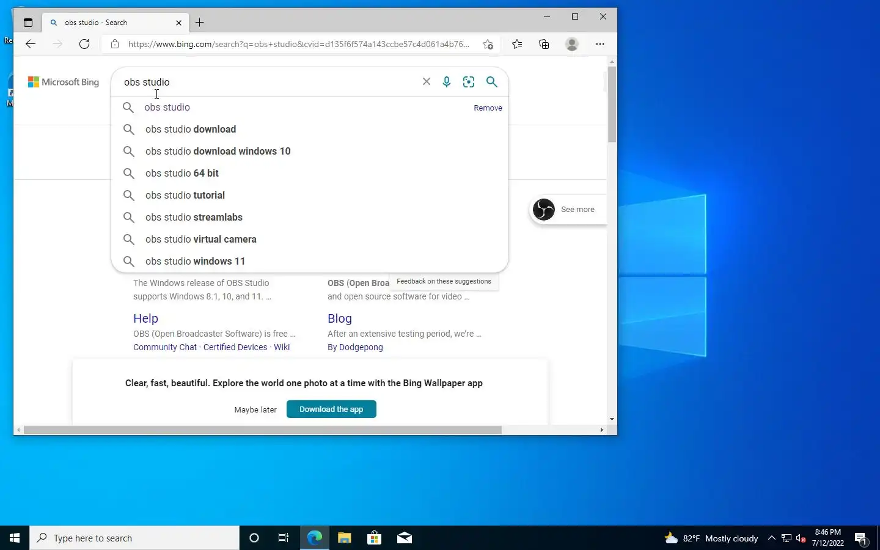Open File Explorer from the taskbar
This screenshot has height=550, width=880.
345,538
